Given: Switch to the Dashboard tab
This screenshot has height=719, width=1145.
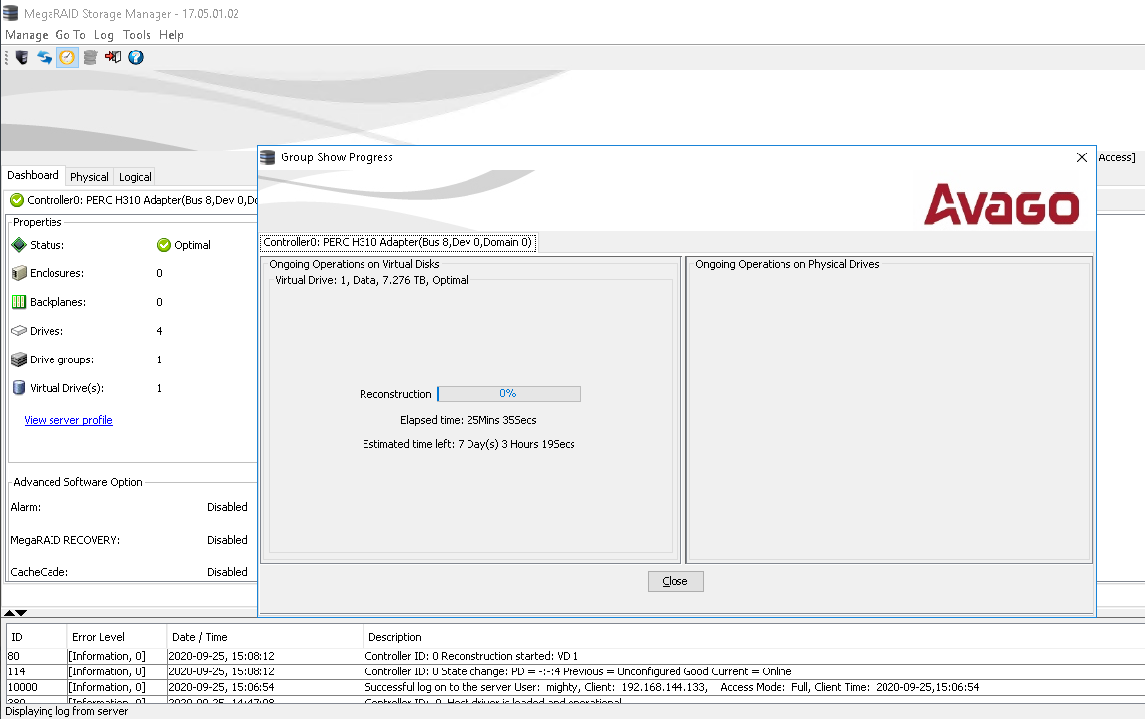Looking at the screenshot, I should tap(33, 176).
